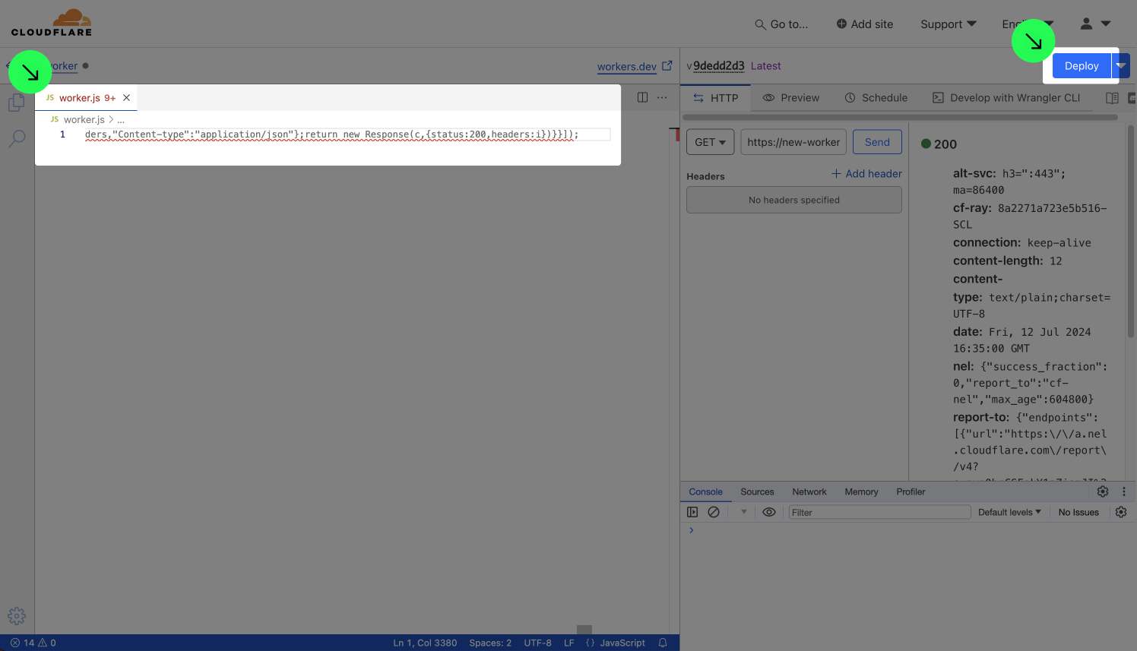
Task: Click the Cloudflare logo
Action: pos(52,23)
